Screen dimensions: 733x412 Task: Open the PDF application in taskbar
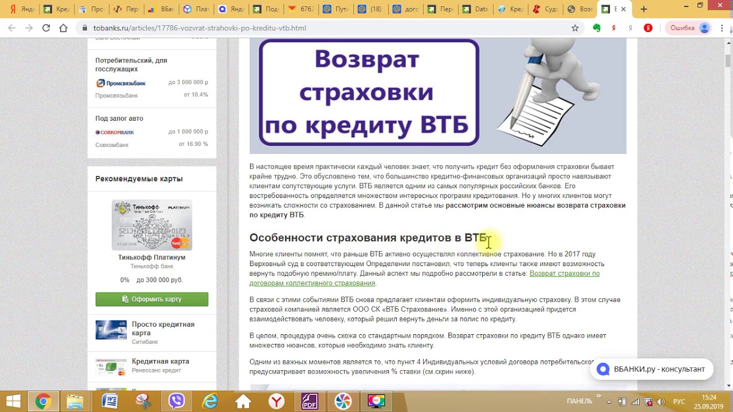[310, 401]
